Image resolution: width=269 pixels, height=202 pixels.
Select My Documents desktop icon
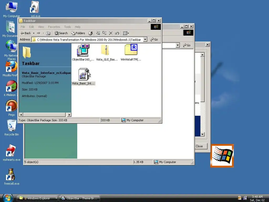tap(10, 29)
